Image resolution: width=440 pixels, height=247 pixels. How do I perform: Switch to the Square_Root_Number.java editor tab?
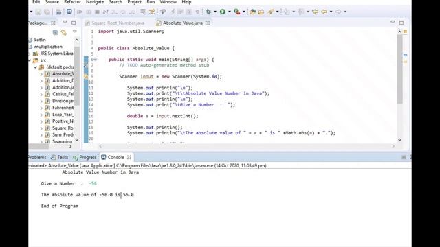[x=118, y=23]
